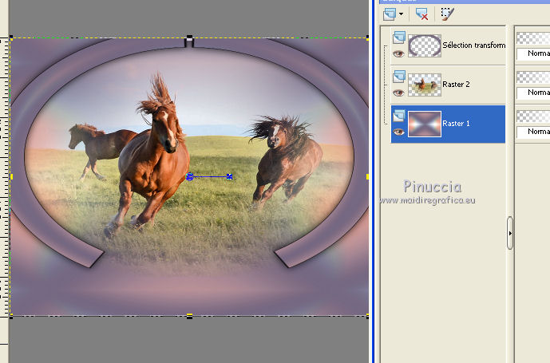Adjust opacity bar of Sélection transform layer
The width and height of the screenshot is (550, 363).
click(x=533, y=37)
